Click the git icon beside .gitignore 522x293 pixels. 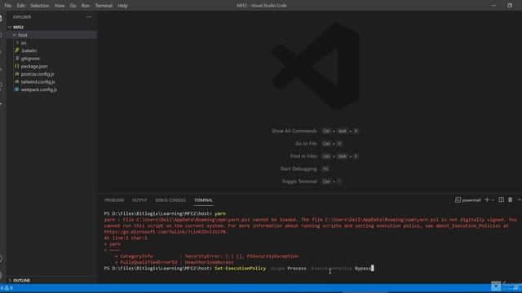16,58
